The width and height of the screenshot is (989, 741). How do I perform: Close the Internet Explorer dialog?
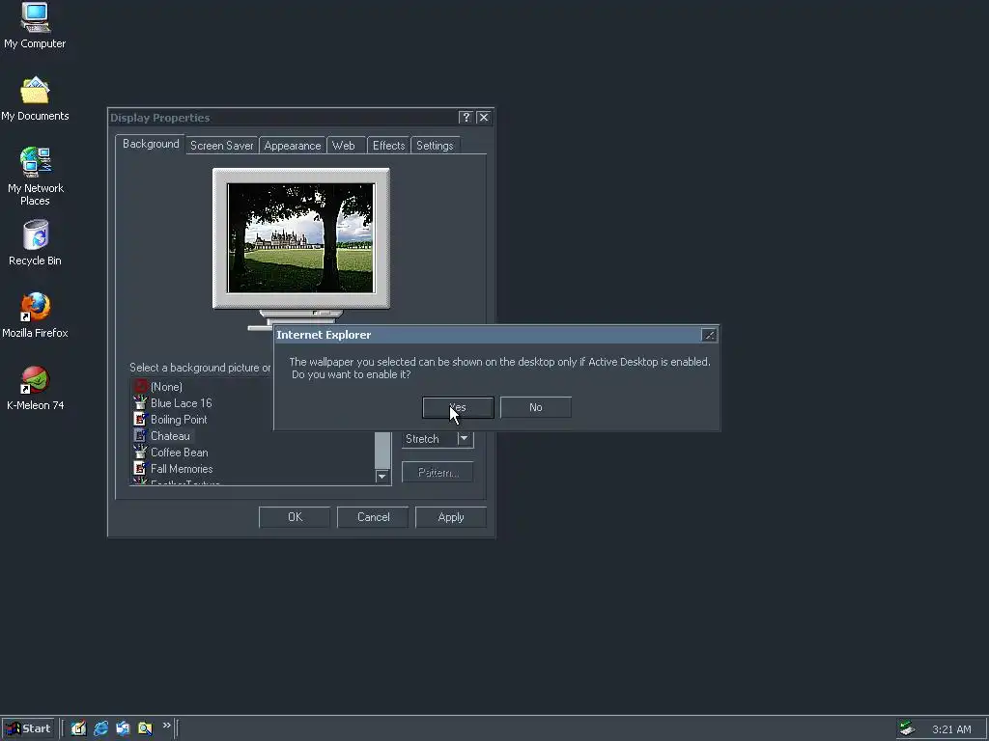tap(709, 335)
